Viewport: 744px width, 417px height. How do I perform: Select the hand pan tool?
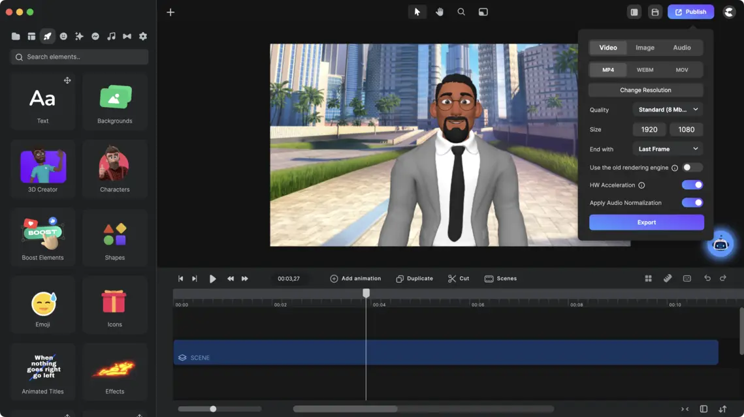439,12
